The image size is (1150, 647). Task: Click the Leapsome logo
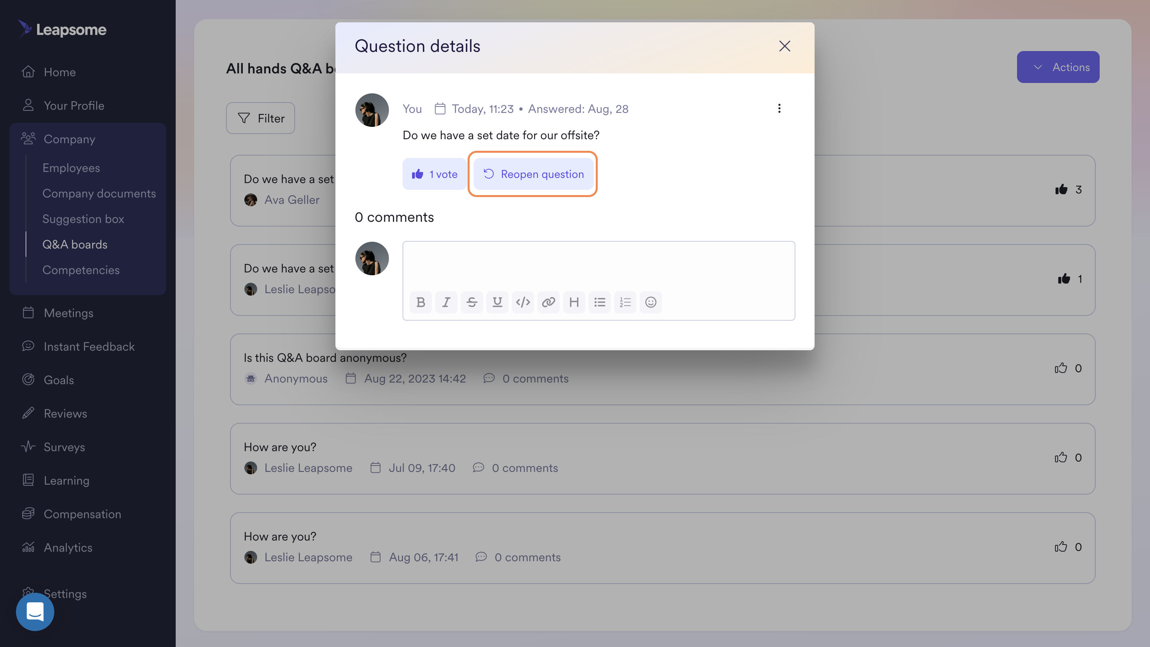coord(62,29)
